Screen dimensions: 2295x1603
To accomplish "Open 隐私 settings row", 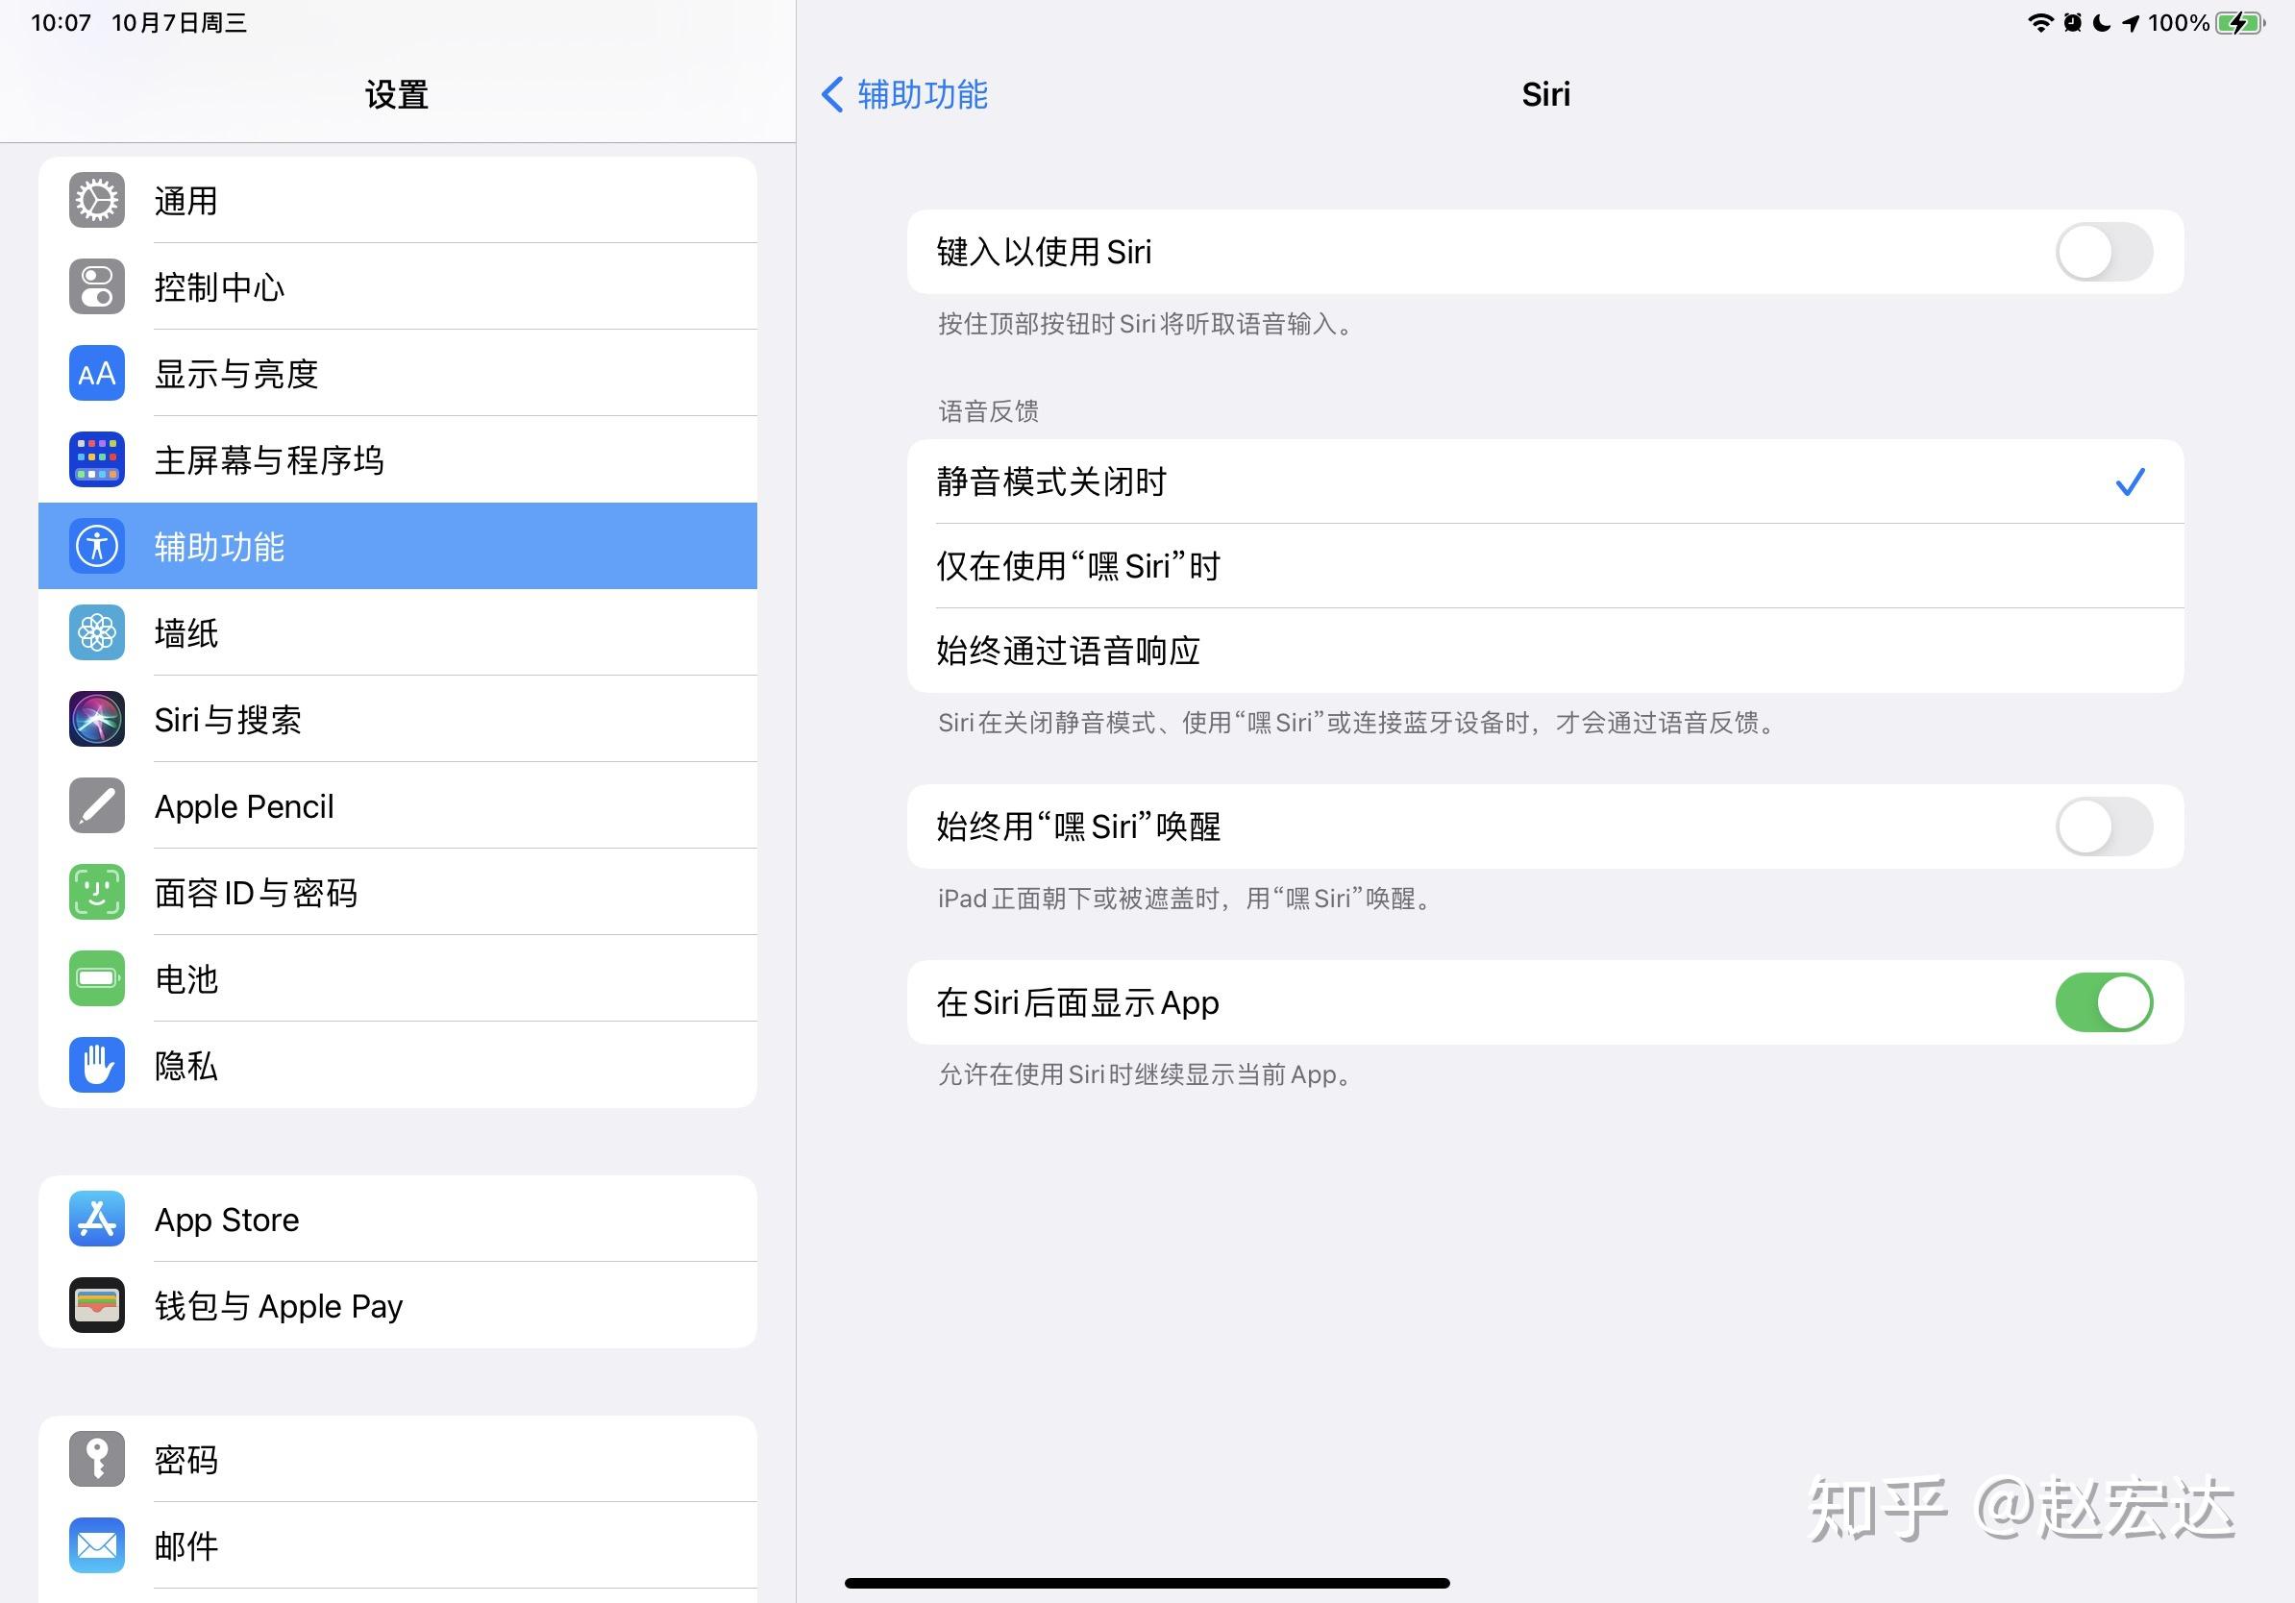I will click(398, 1066).
